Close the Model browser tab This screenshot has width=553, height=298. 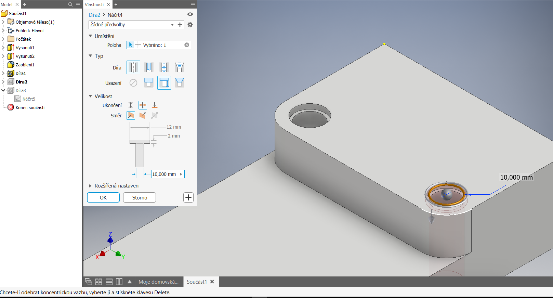[17, 4]
